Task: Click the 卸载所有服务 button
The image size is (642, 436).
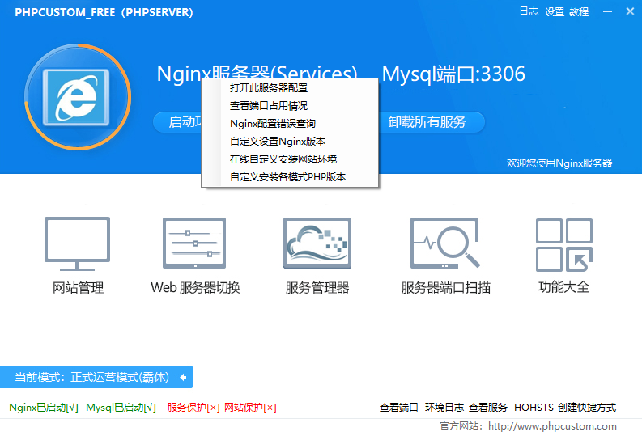Action: [427, 122]
